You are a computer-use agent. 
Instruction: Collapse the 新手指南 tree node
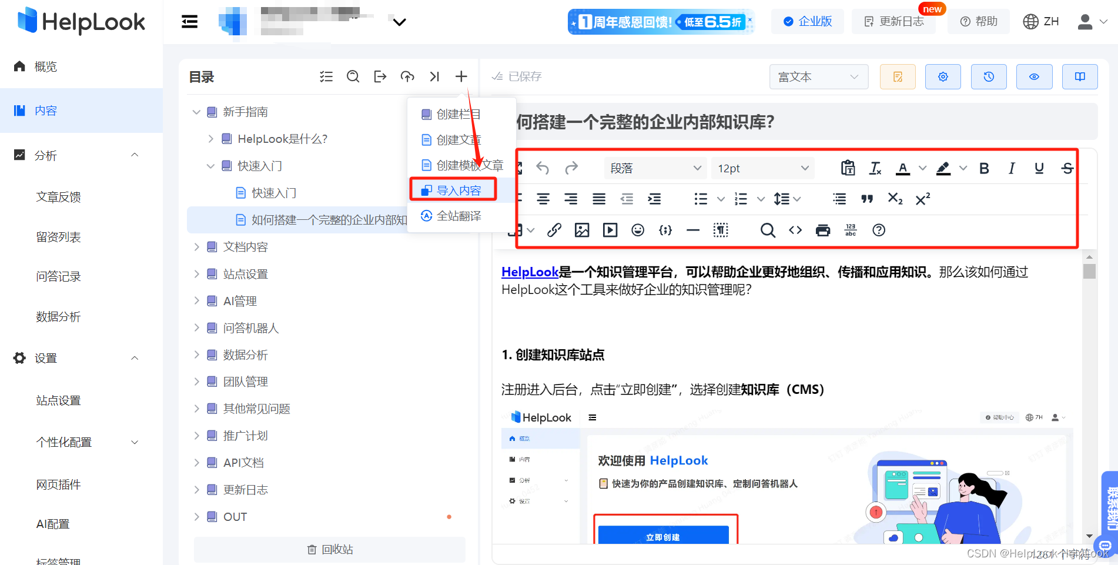196,112
